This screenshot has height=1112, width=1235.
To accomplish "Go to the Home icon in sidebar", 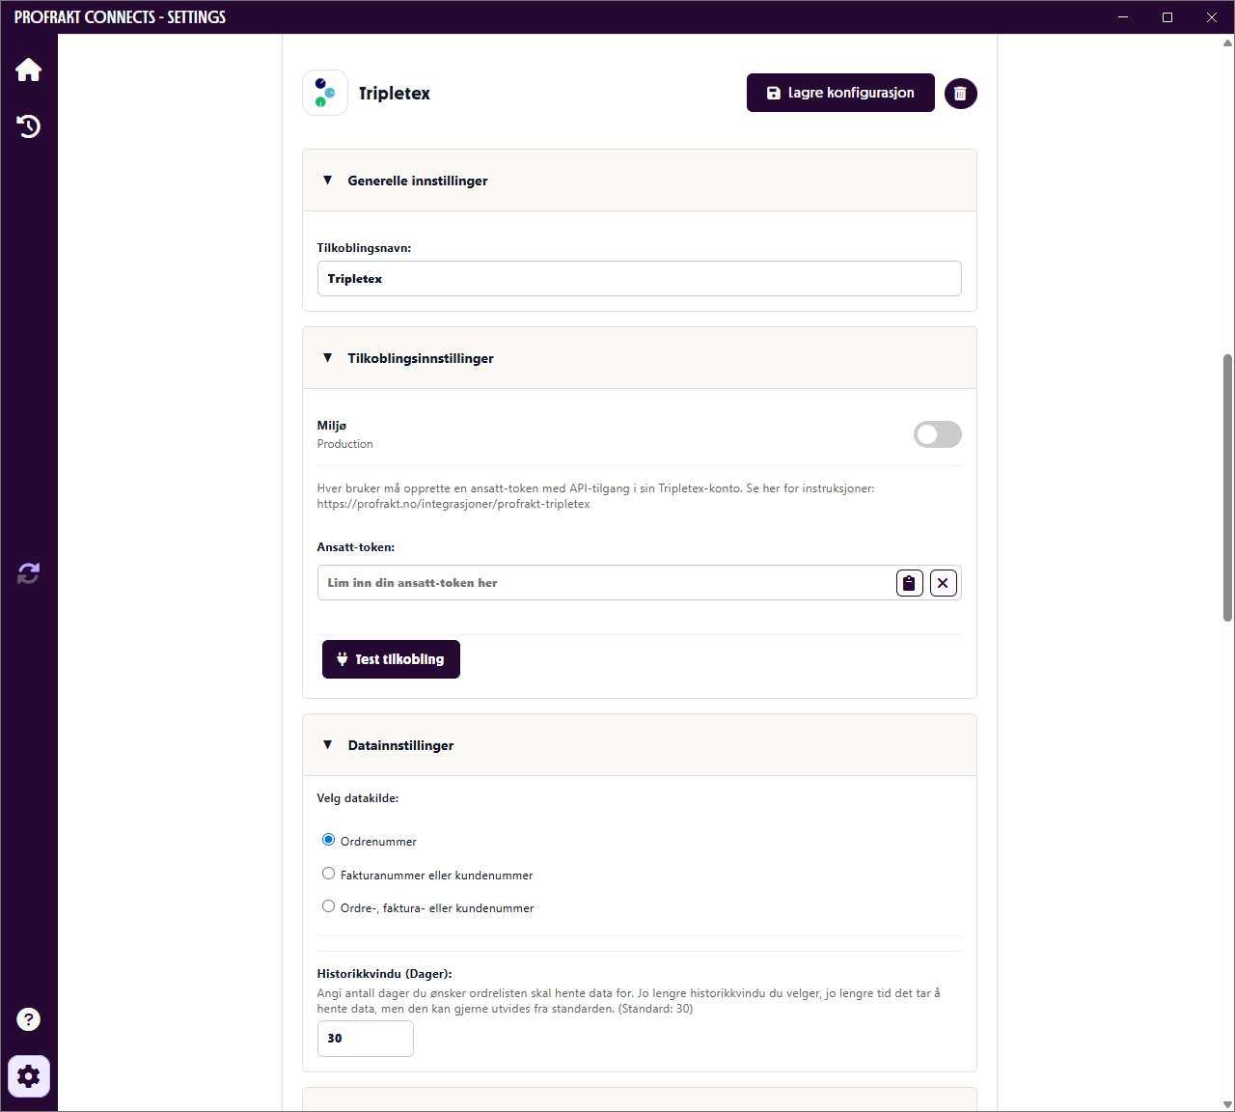I will [x=28, y=69].
